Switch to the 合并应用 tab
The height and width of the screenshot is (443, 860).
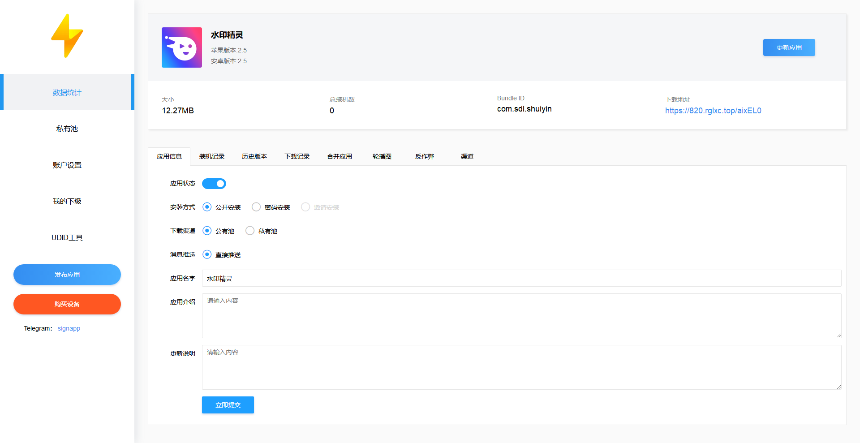pos(340,156)
